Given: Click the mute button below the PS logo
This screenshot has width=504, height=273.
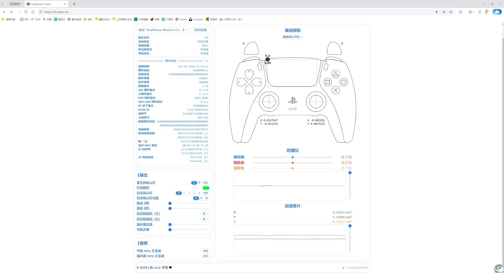Looking at the screenshot, I should click(x=293, y=109).
